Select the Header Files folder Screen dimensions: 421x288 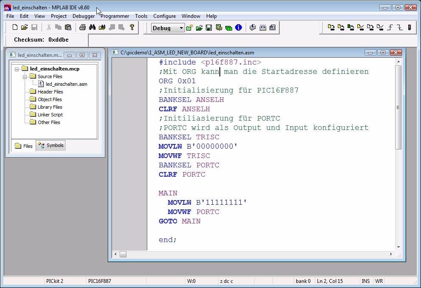[x=50, y=92]
